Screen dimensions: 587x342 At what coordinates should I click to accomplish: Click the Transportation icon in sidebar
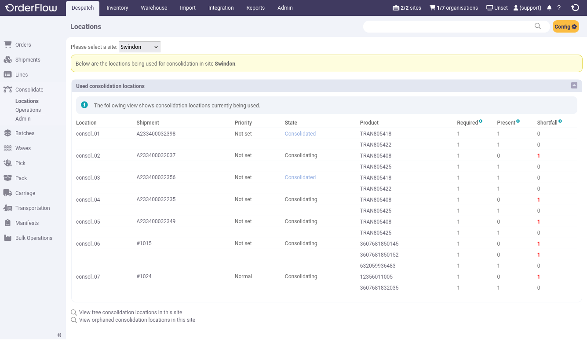(x=7, y=208)
